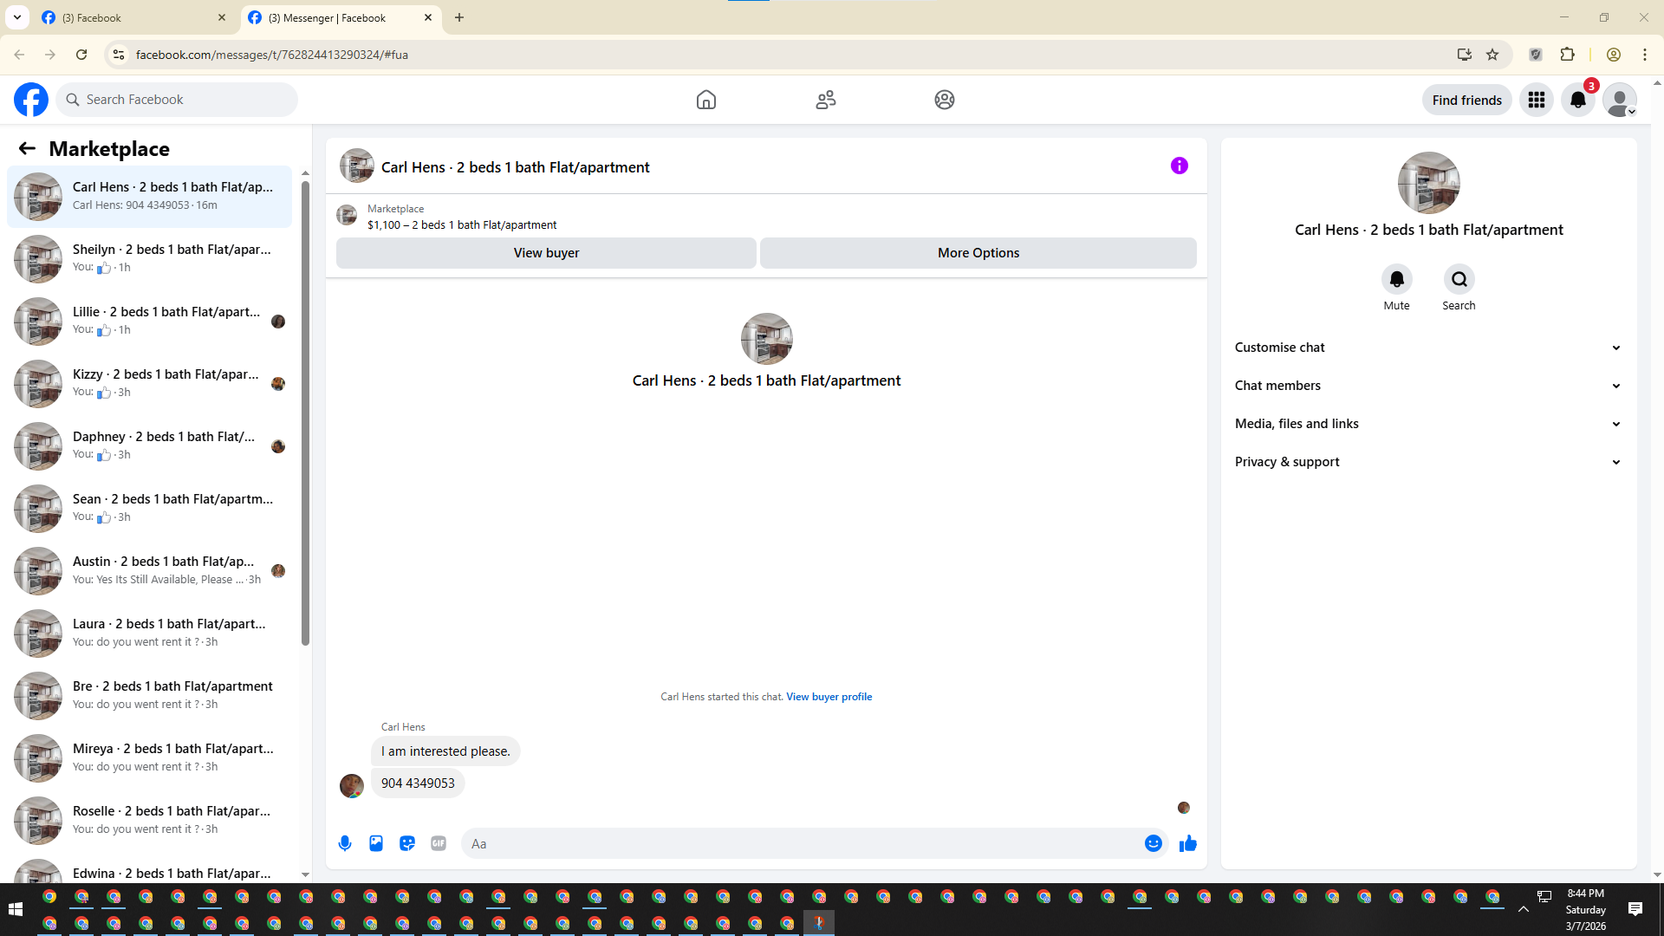Click the Facebook logo
The image size is (1664, 936).
[x=31, y=100]
